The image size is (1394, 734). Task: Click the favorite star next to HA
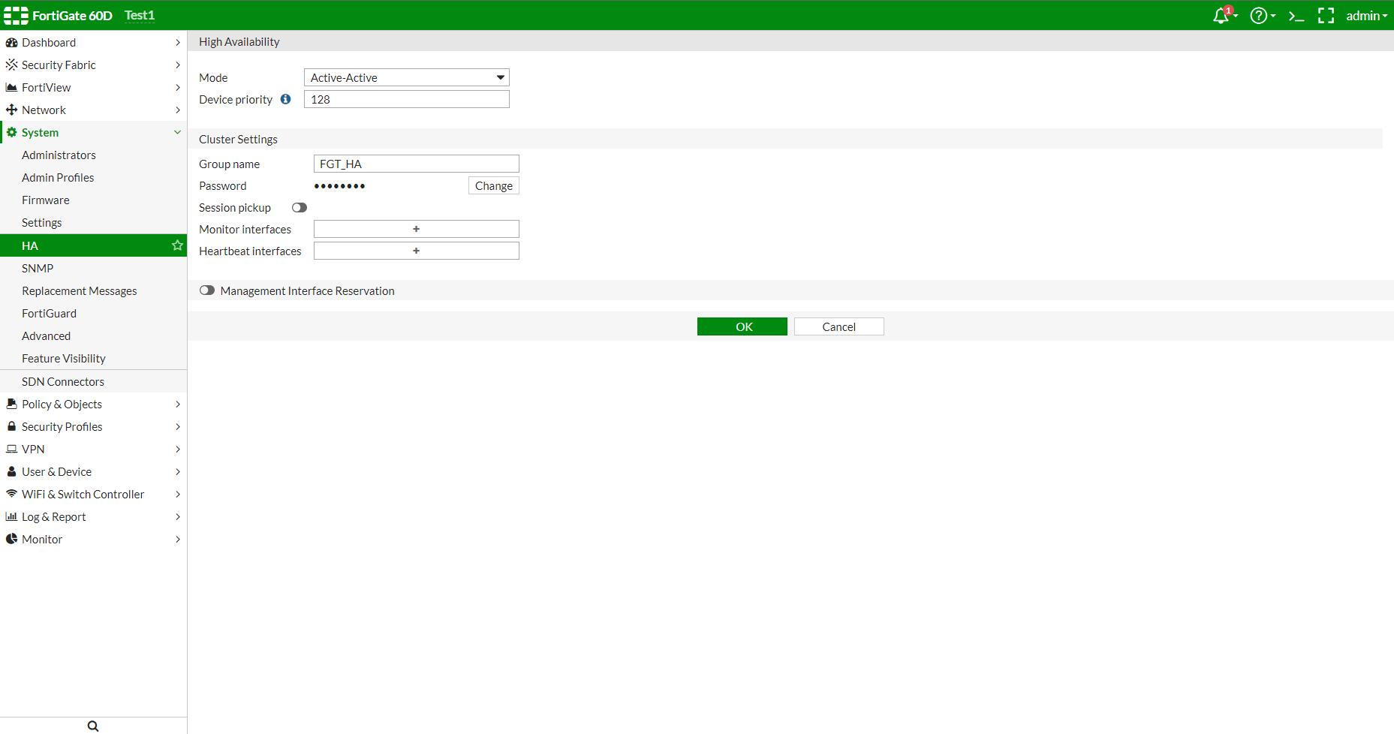177,245
